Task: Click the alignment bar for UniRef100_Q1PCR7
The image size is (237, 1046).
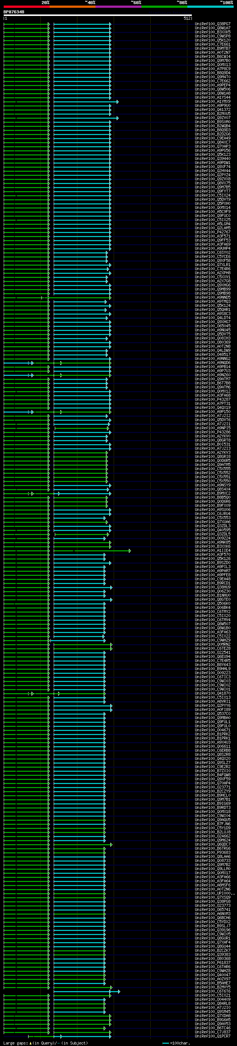Action: pos(69,1036)
